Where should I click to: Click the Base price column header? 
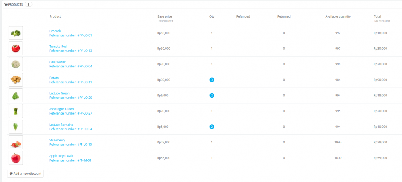[164, 16]
